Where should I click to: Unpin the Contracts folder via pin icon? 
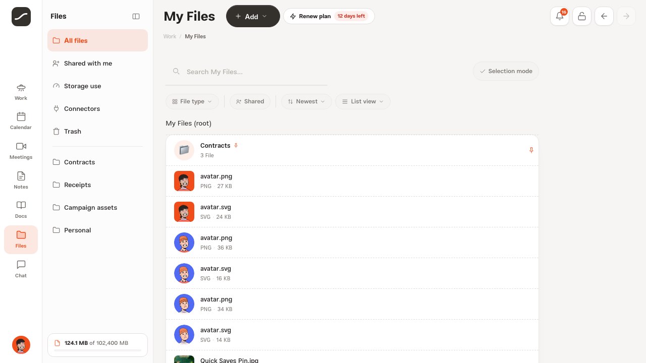531,150
